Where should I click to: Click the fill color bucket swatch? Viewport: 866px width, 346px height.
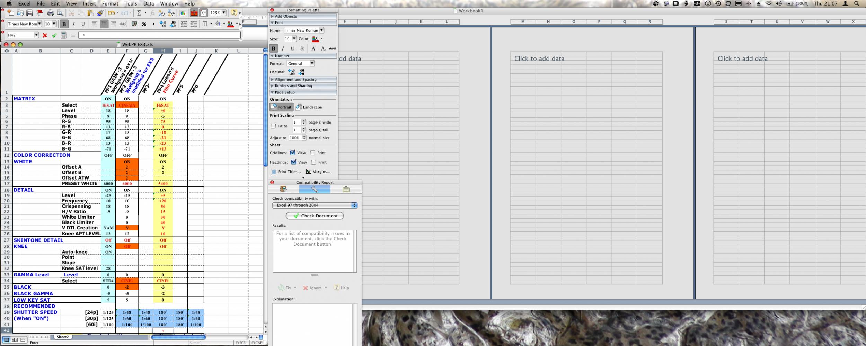tap(218, 24)
